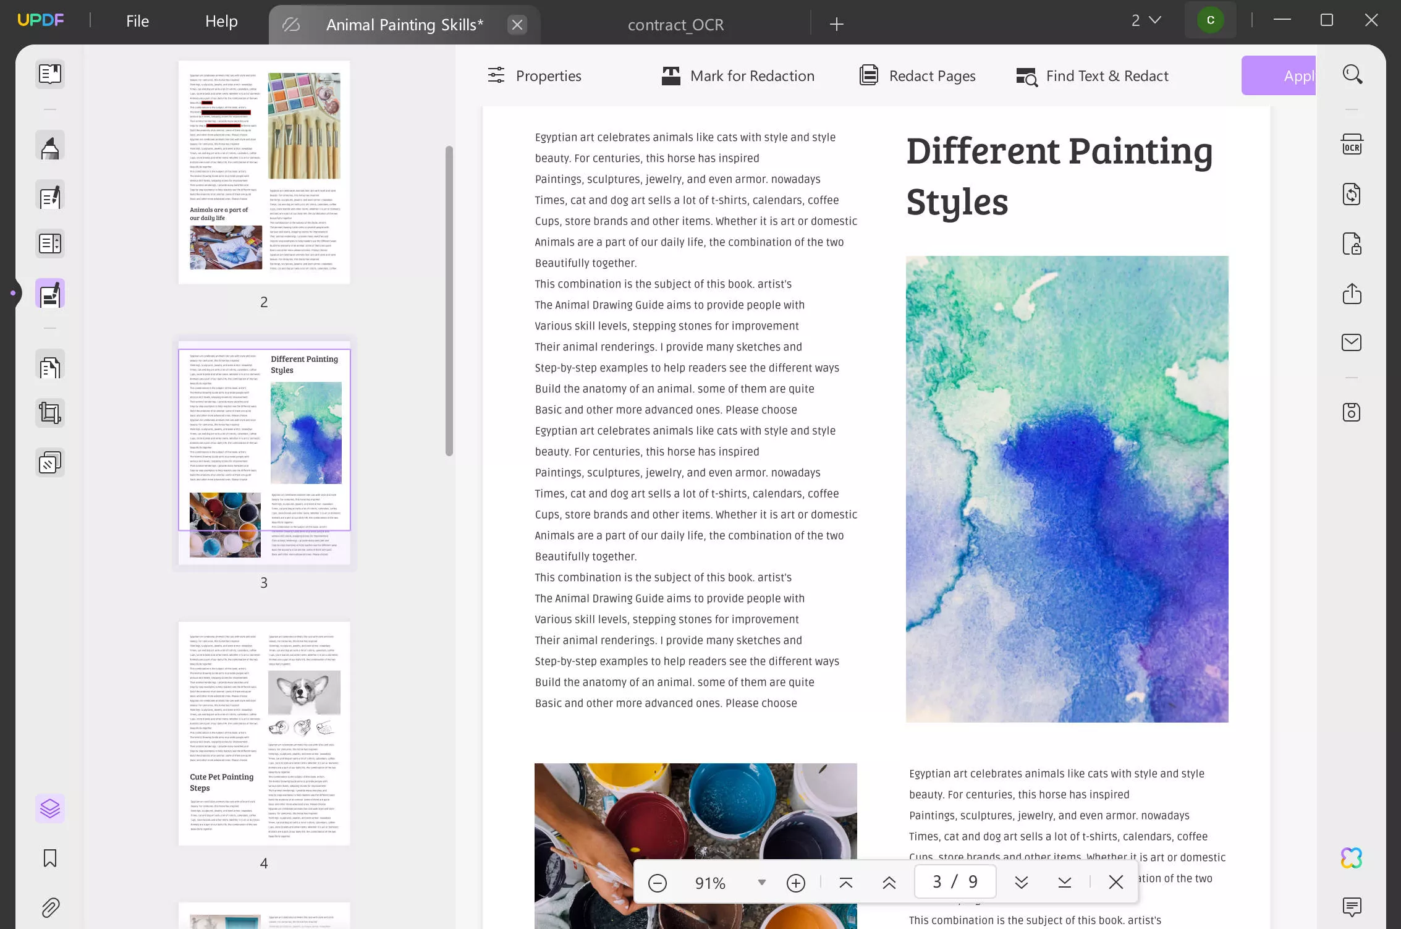Toggle the Bookmarks panel

pos(50,858)
